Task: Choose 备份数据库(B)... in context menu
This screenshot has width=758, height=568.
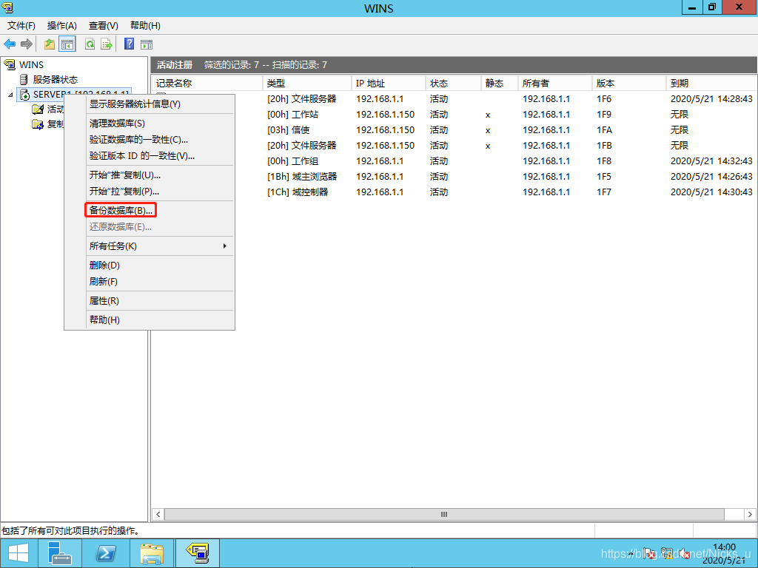Action: pyautogui.click(x=150, y=211)
